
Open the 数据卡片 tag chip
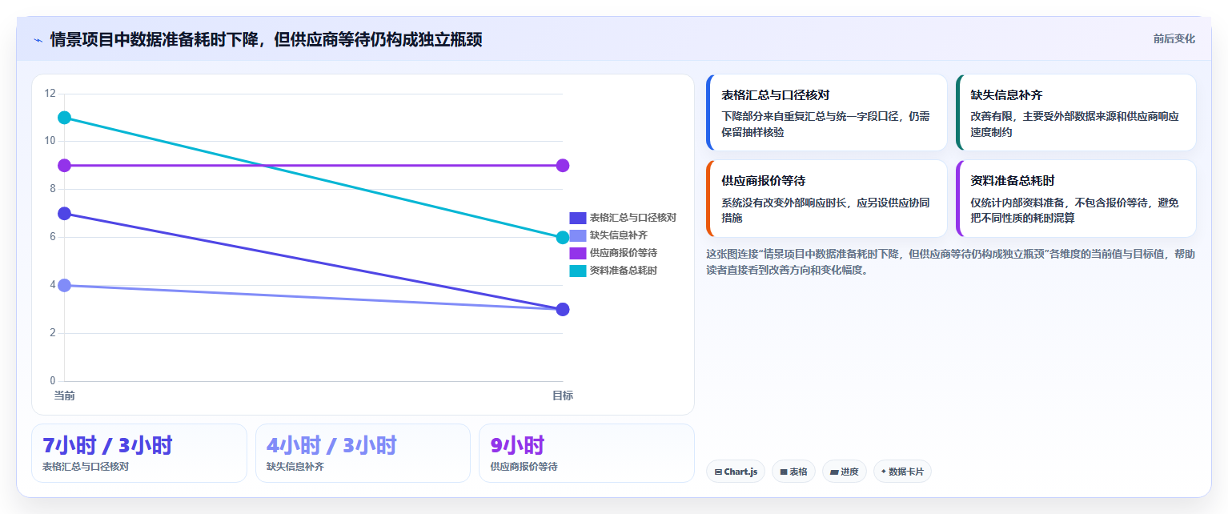tap(902, 472)
